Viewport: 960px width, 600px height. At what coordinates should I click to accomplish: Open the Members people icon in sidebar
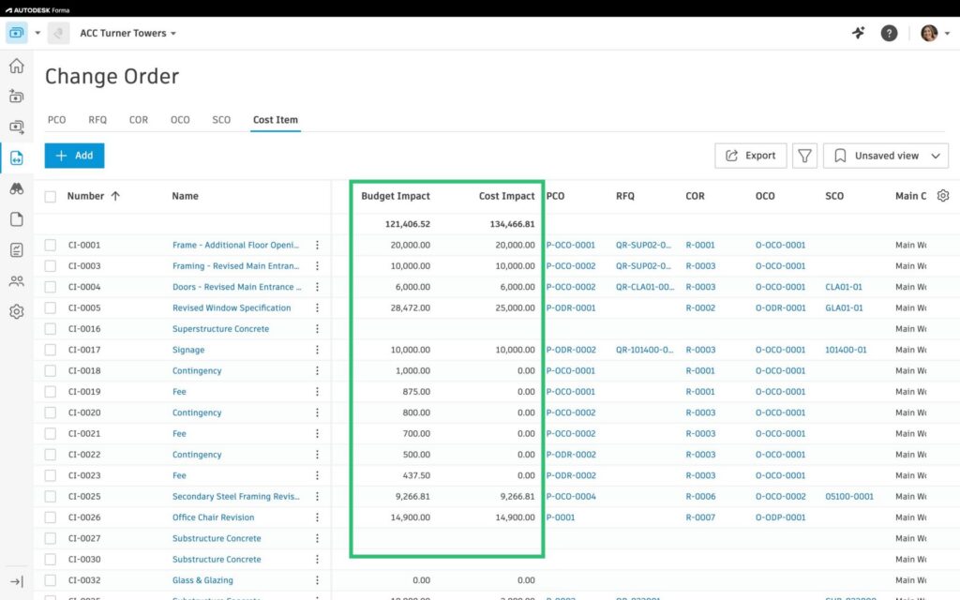(16, 281)
